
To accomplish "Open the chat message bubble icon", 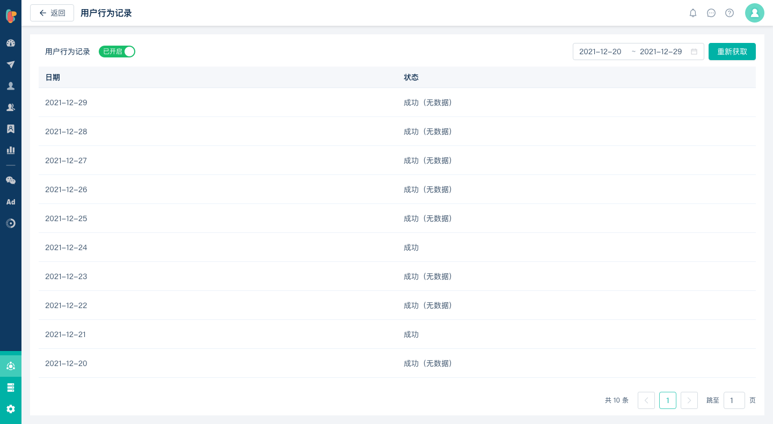I will click(711, 13).
